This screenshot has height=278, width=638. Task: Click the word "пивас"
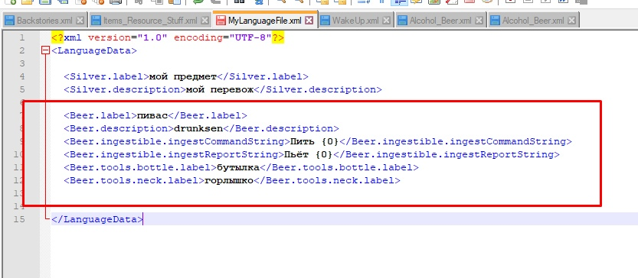152,116
